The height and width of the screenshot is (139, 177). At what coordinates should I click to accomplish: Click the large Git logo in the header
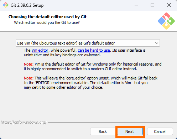pyautogui.click(x=166, y=21)
